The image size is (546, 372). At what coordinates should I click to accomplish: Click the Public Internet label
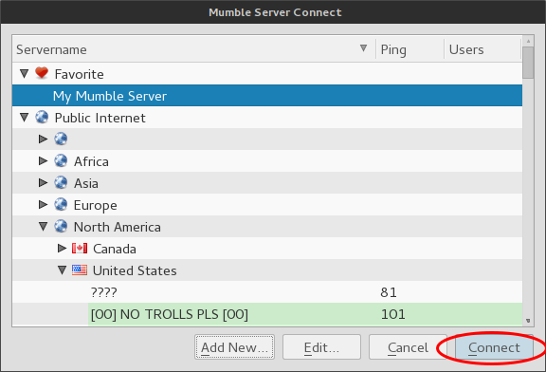coord(100,118)
